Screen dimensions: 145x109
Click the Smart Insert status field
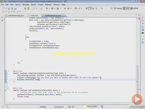pyautogui.click(x=59, y=107)
